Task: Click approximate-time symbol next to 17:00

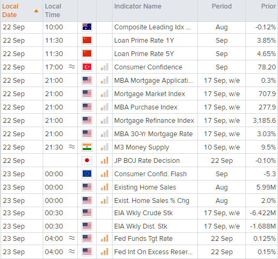Action: tap(72, 67)
